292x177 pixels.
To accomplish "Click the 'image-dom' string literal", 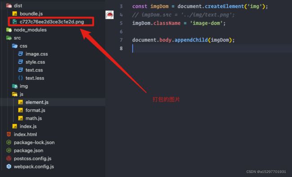I will (x=206, y=23).
